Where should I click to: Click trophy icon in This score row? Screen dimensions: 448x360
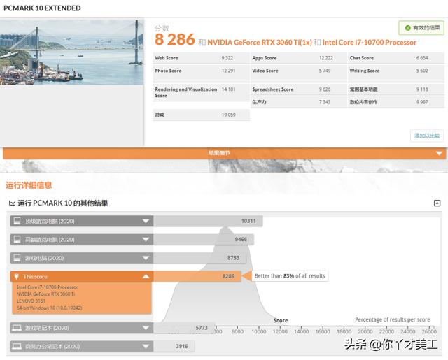[17, 276]
